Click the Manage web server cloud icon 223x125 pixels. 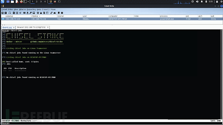click(x=55, y=13)
